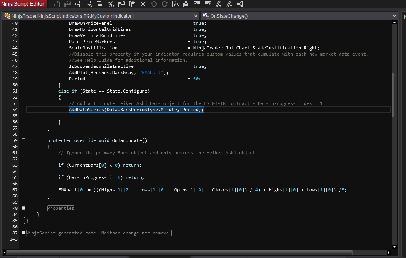Undo the last edit with Undo arrow
This screenshot has width=406, height=258.
pyautogui.click(x=154, y=4)
